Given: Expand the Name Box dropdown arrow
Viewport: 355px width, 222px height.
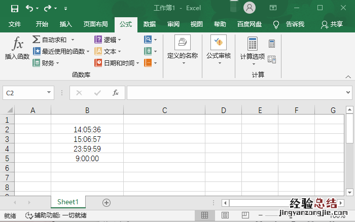Looking at the screenshot, I should click(x=49, y=93).
